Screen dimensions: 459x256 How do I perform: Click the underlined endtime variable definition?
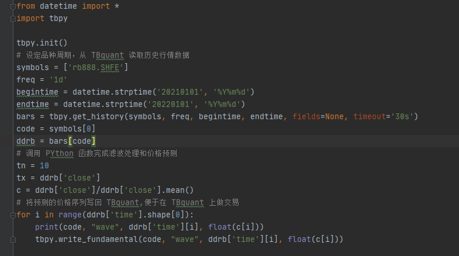pos(33,105)
